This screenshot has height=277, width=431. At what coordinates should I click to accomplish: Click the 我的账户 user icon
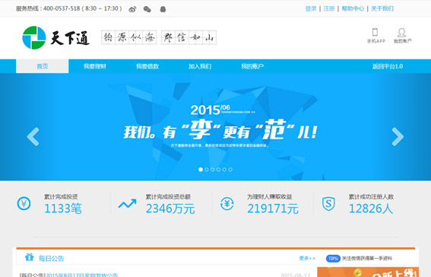click(x=401, y=33)
